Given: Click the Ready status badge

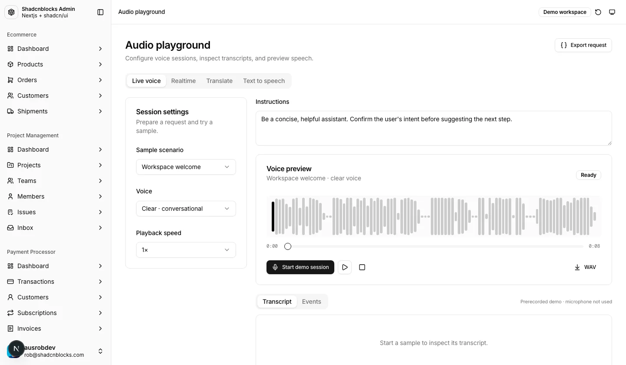Looking at the screenshot, I should [x=589, y=175].
